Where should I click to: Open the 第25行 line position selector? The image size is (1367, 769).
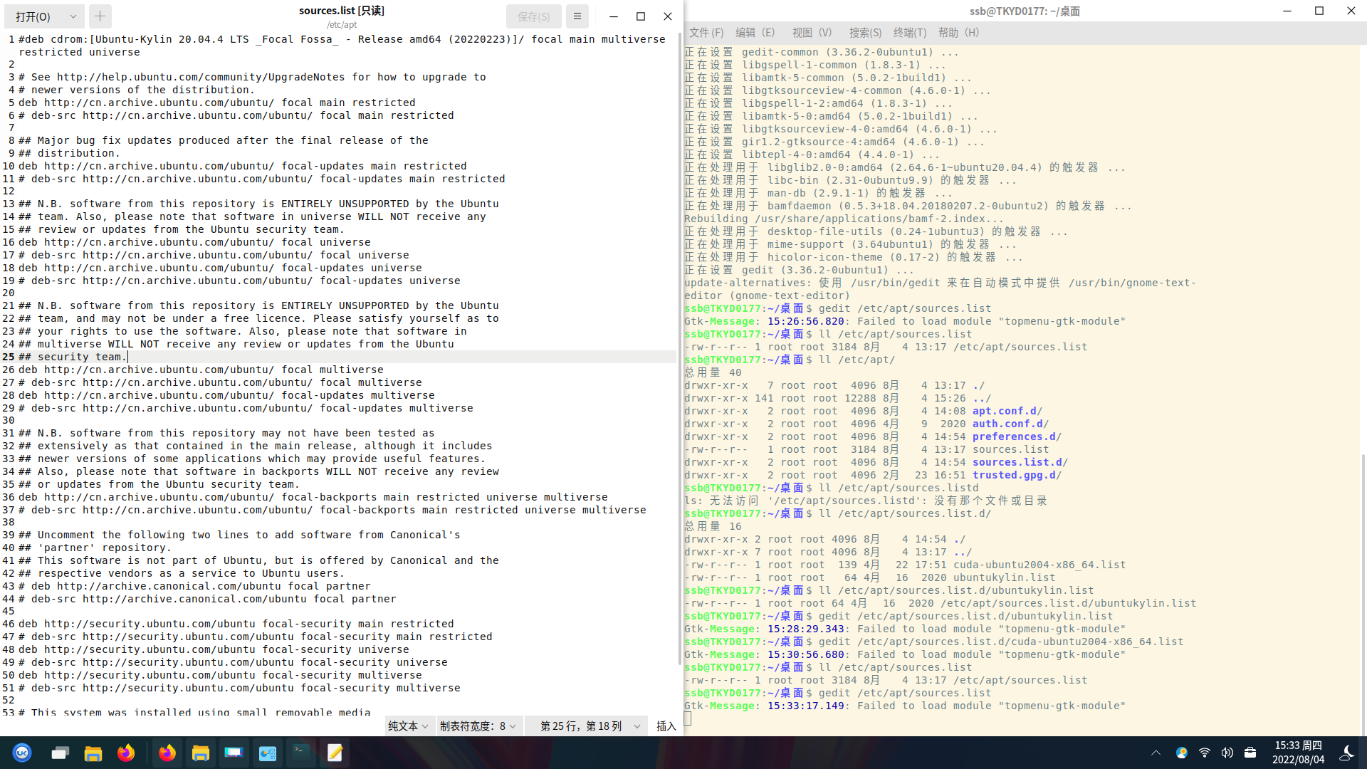point(590,726)
